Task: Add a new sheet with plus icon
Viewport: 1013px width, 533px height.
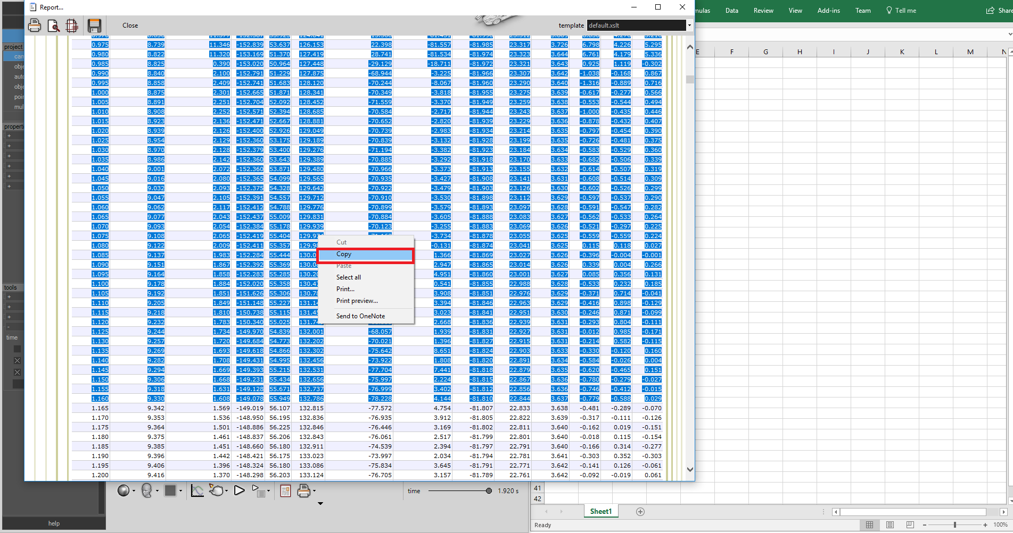Action: click(640, 512)
